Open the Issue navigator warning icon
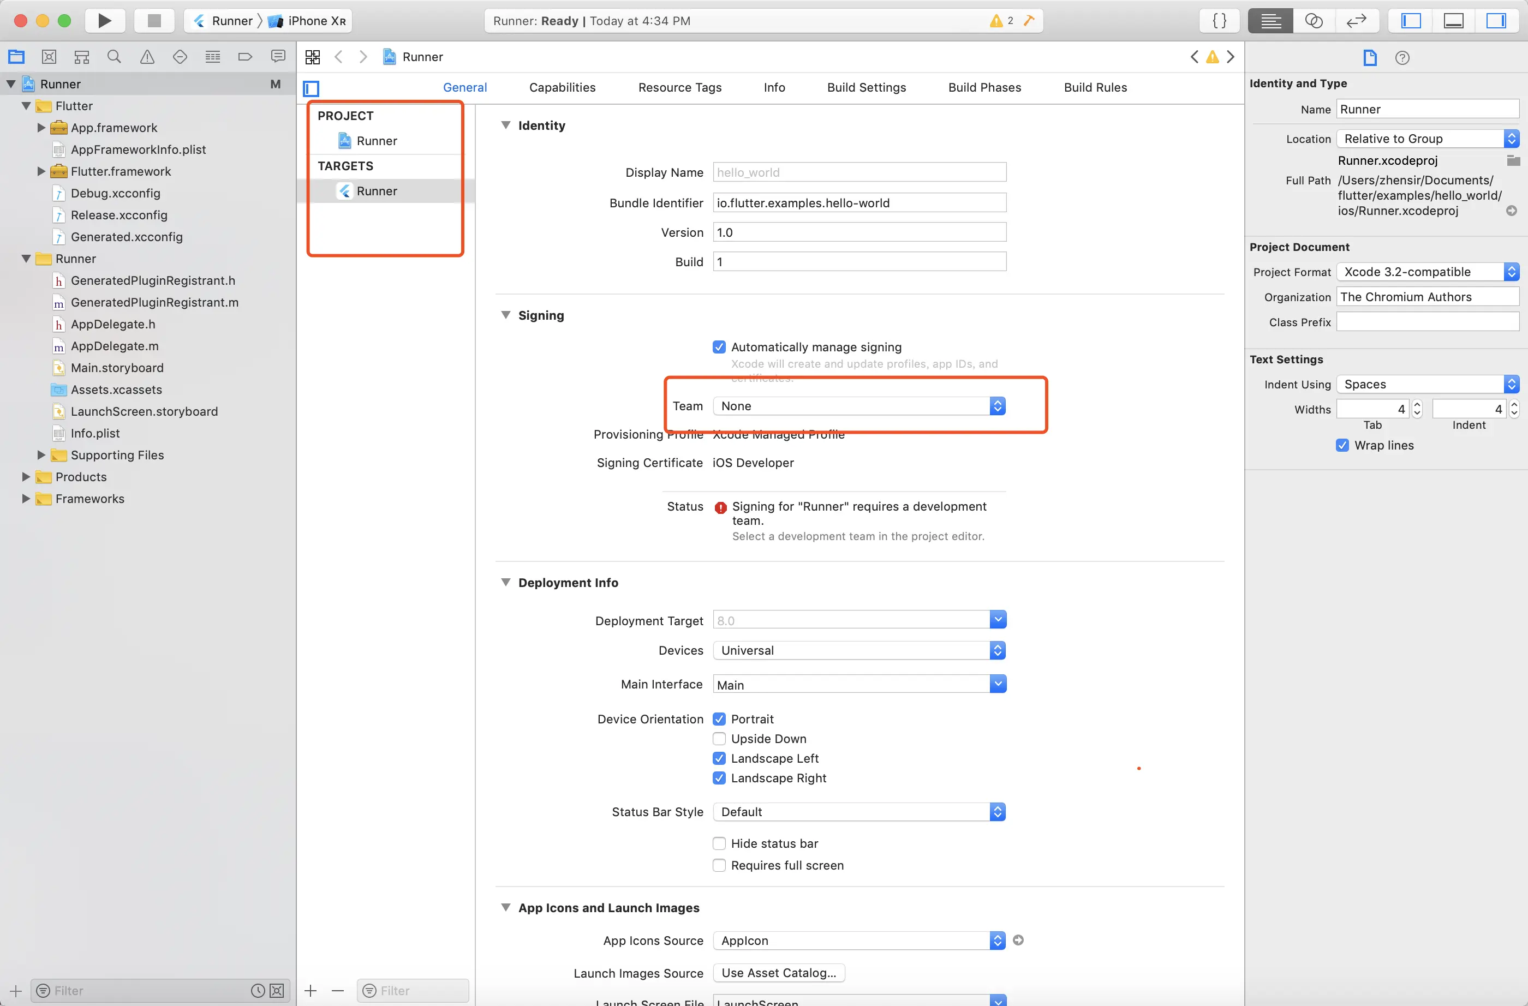Image resolution: width=1528 pixels, height=1006 pixels. 147,57
